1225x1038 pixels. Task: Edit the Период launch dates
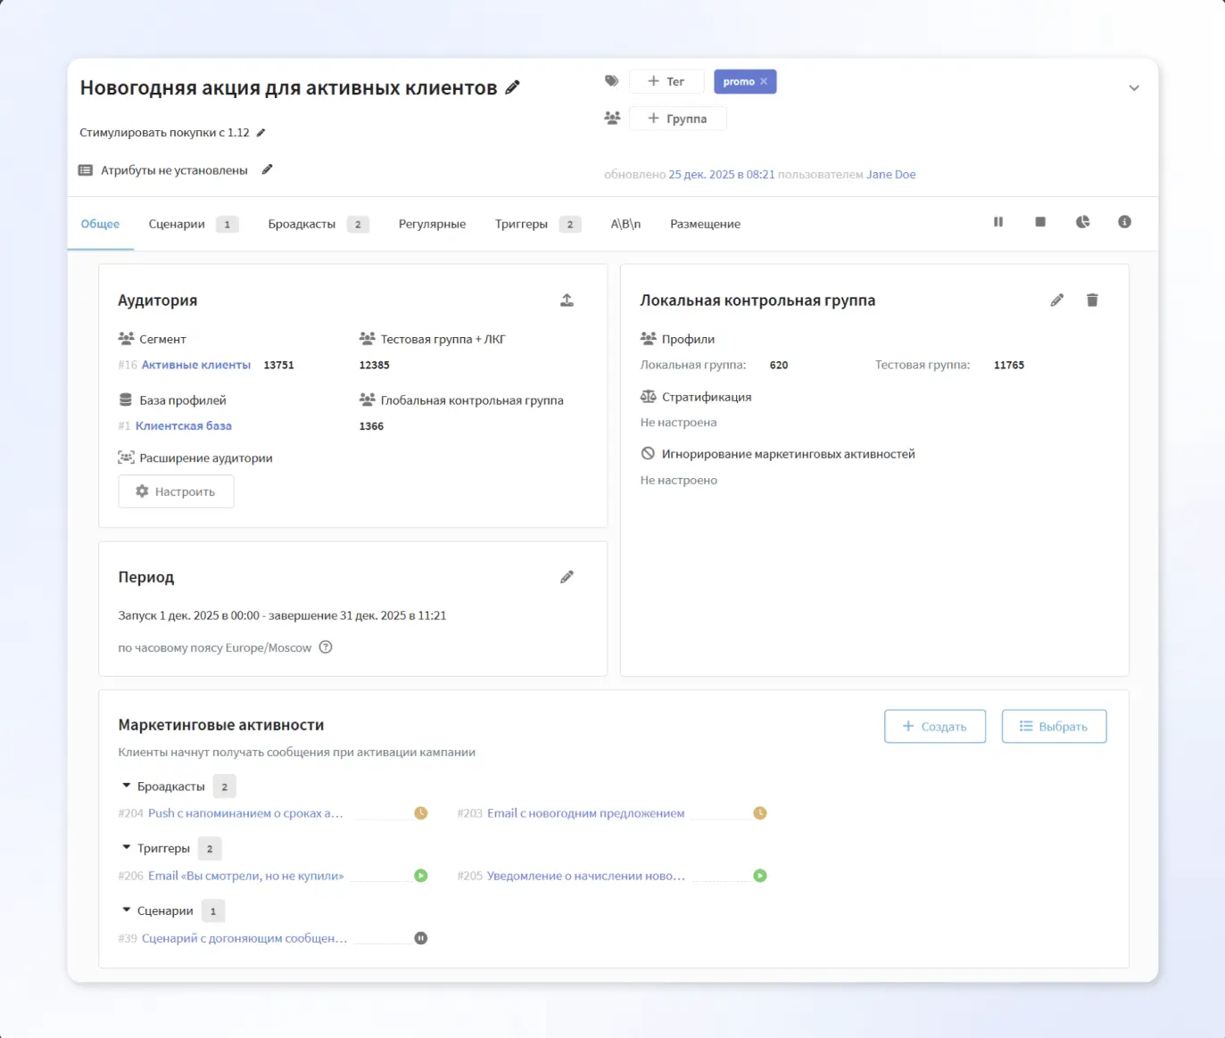tap(567, 577)
